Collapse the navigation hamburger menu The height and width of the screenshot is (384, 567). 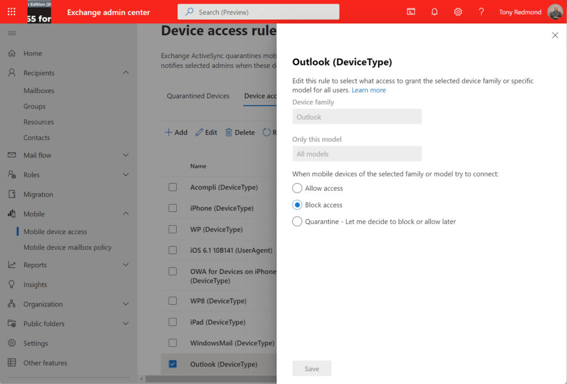pyautogui.click(x=12, y=33)
